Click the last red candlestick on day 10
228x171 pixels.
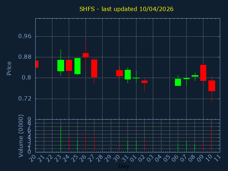tap(212, 86)
